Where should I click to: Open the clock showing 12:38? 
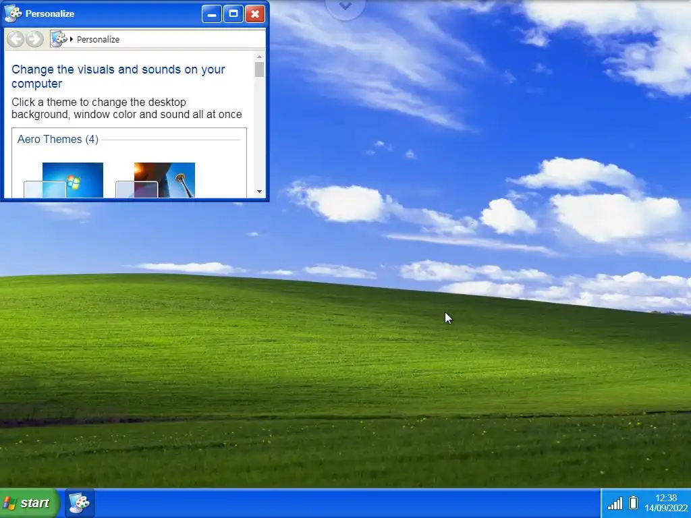click(x=666, y=503)
